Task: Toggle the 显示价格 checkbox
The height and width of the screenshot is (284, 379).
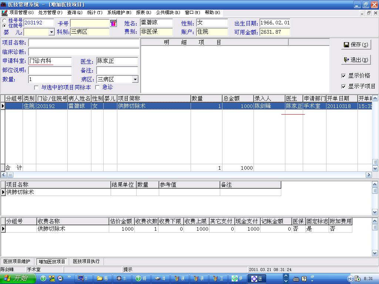Action: 343,76
